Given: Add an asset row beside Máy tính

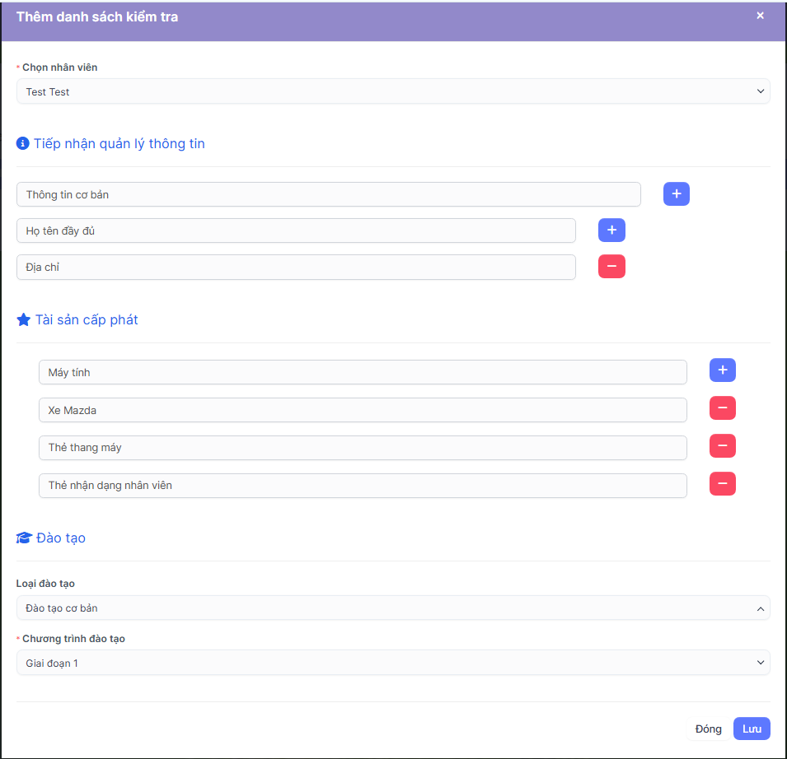Looking at the screenshot, I should pyautogui.click(x=722, y=370).
